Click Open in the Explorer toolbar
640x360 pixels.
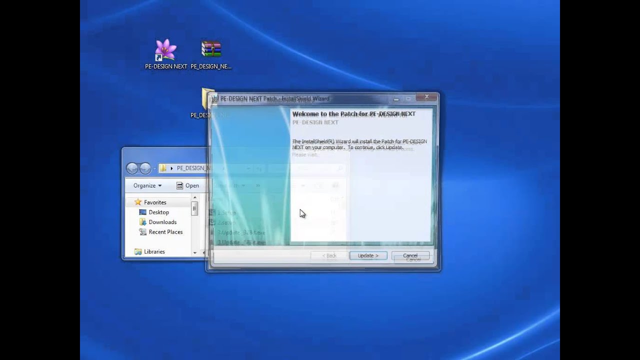point(188,185)
